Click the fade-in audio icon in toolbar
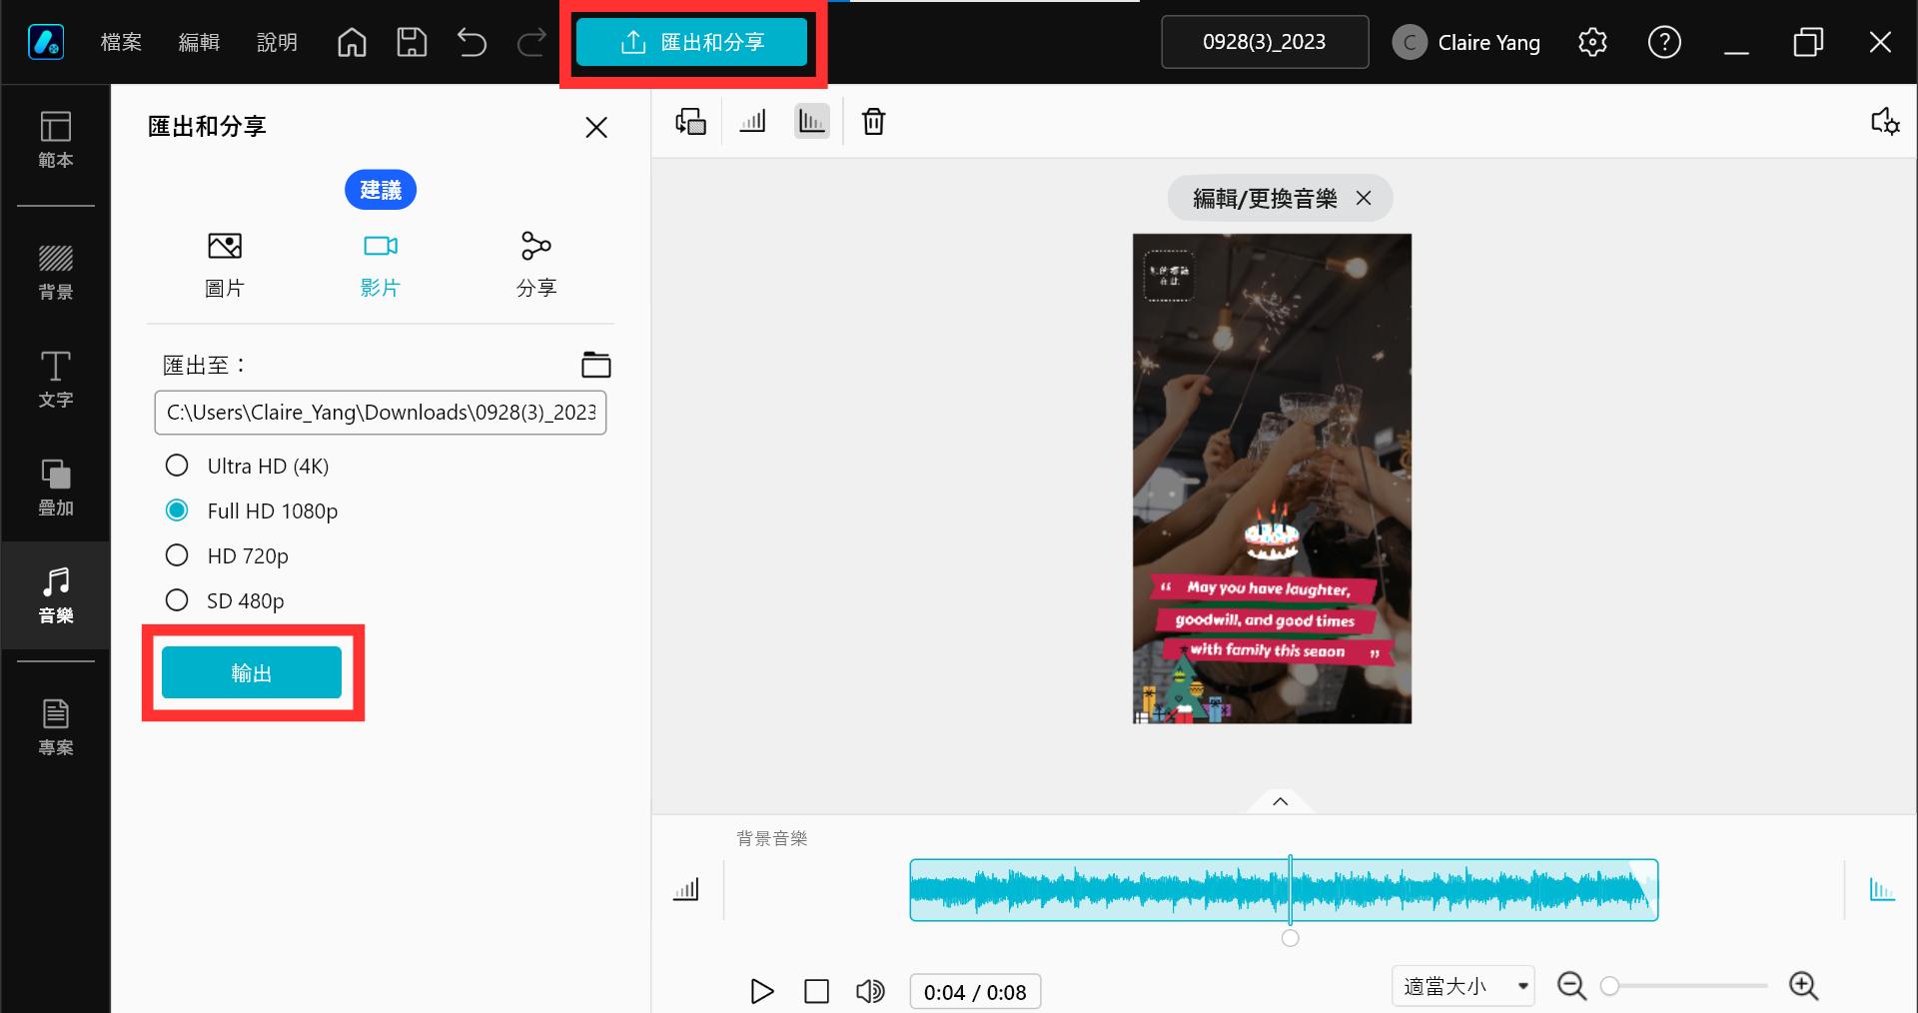 (752, 122)
